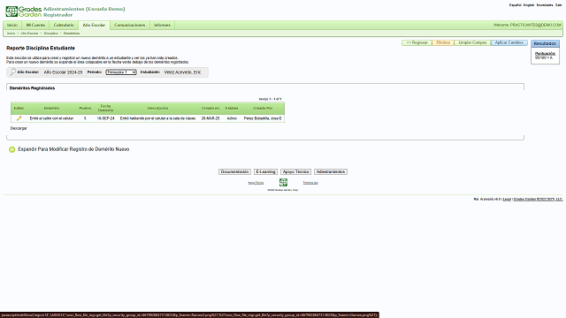This screenshot has width=566, height=318.
Task: Click the Aplicar Cambios button
Action: (509, 42)
